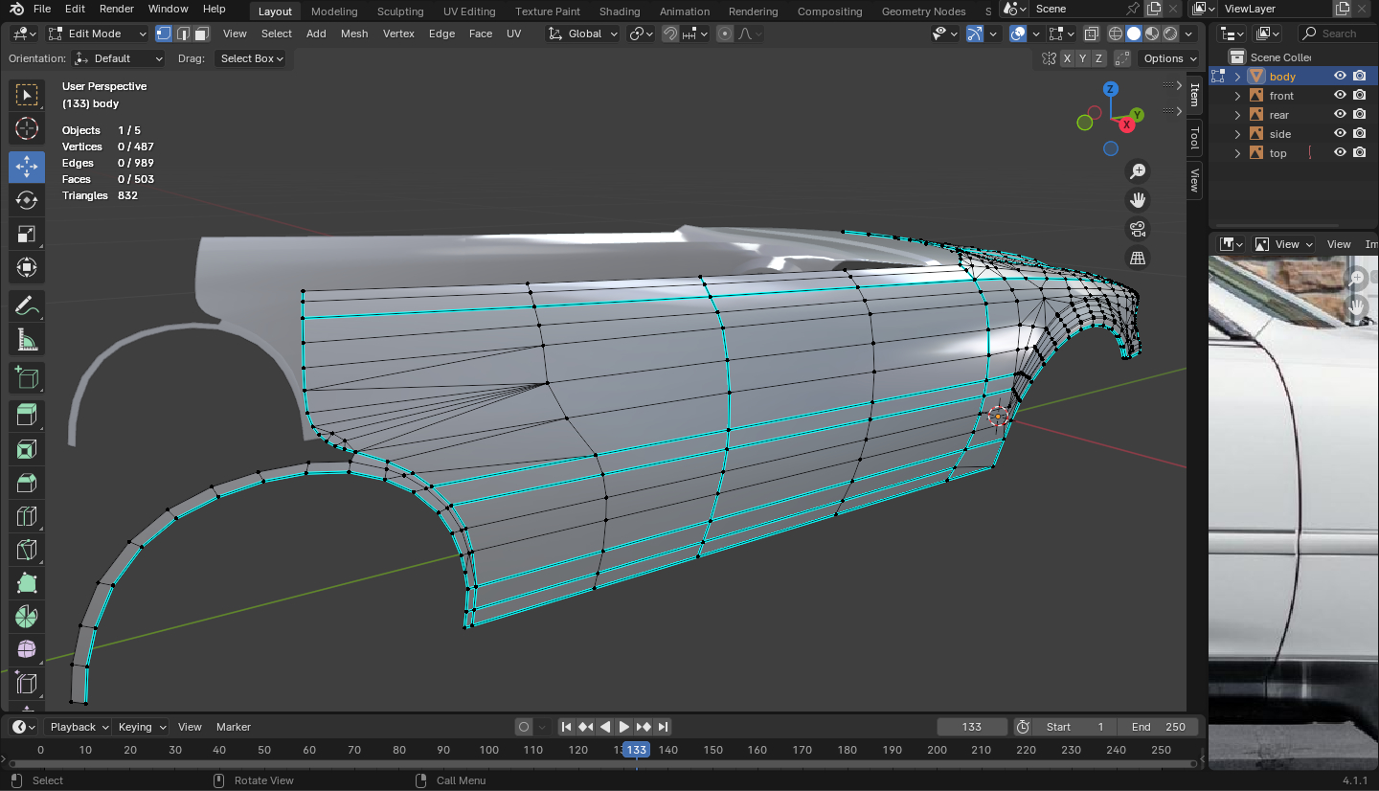This screenshot has width=1379, height=791.
Task: Open the Options button in viewport header
Action: [x=1169, y=58]
